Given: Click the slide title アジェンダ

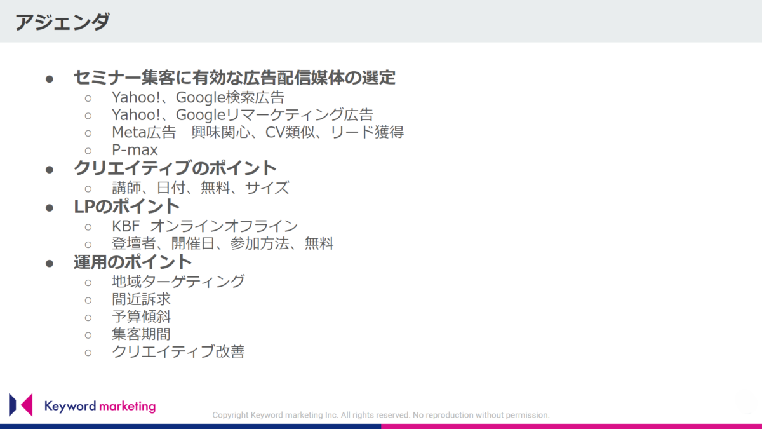Looking at the screenshot, I should pos(62,23).
